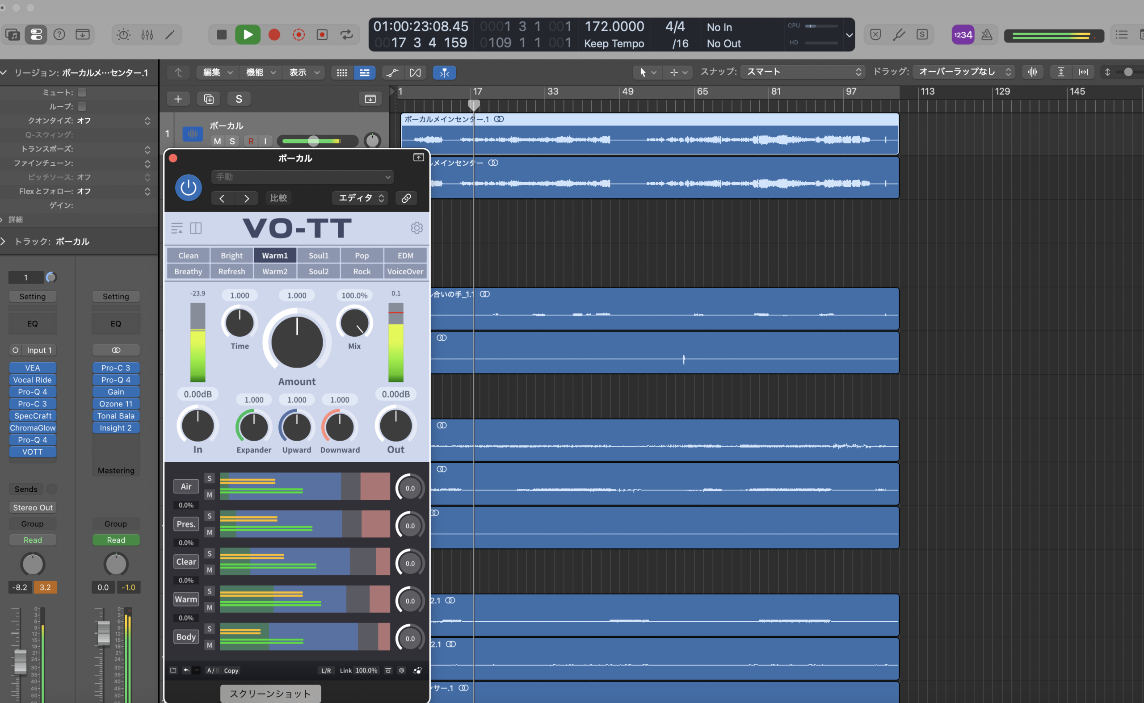Click bar 49 on the ruler
The width and height of the screenshot is (1144, 703).
click(x=627, y=92)
